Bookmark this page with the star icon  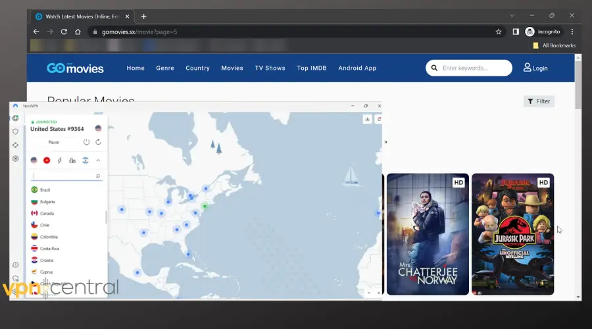(x=499, y=32)
